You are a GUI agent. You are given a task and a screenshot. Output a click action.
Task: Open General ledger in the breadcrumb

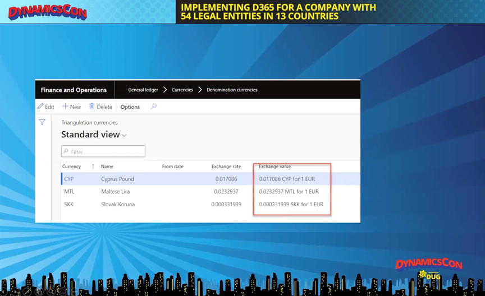pos(143,90)
